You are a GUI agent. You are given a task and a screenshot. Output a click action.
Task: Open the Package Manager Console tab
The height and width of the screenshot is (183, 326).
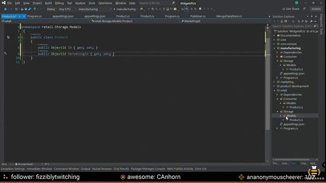[x=148, y=169]
